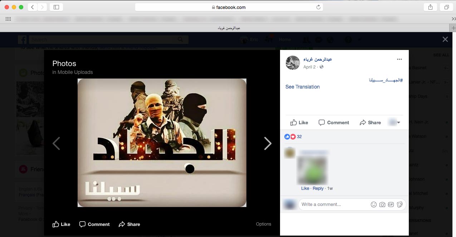
Task: Reload page in Safari address bar
Action: (318, 7)
